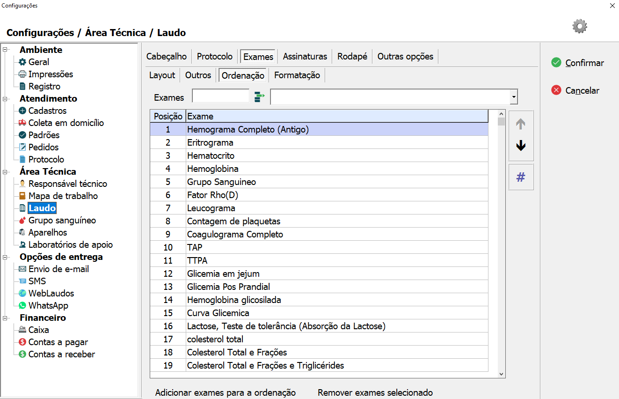Click Adicionar exames para a ordenação
This screenshot has width=619, height=399.
point(226,393)
